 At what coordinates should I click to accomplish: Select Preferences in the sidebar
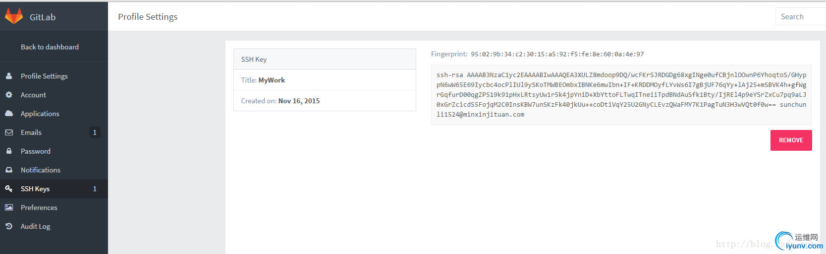tap(39, 208)
